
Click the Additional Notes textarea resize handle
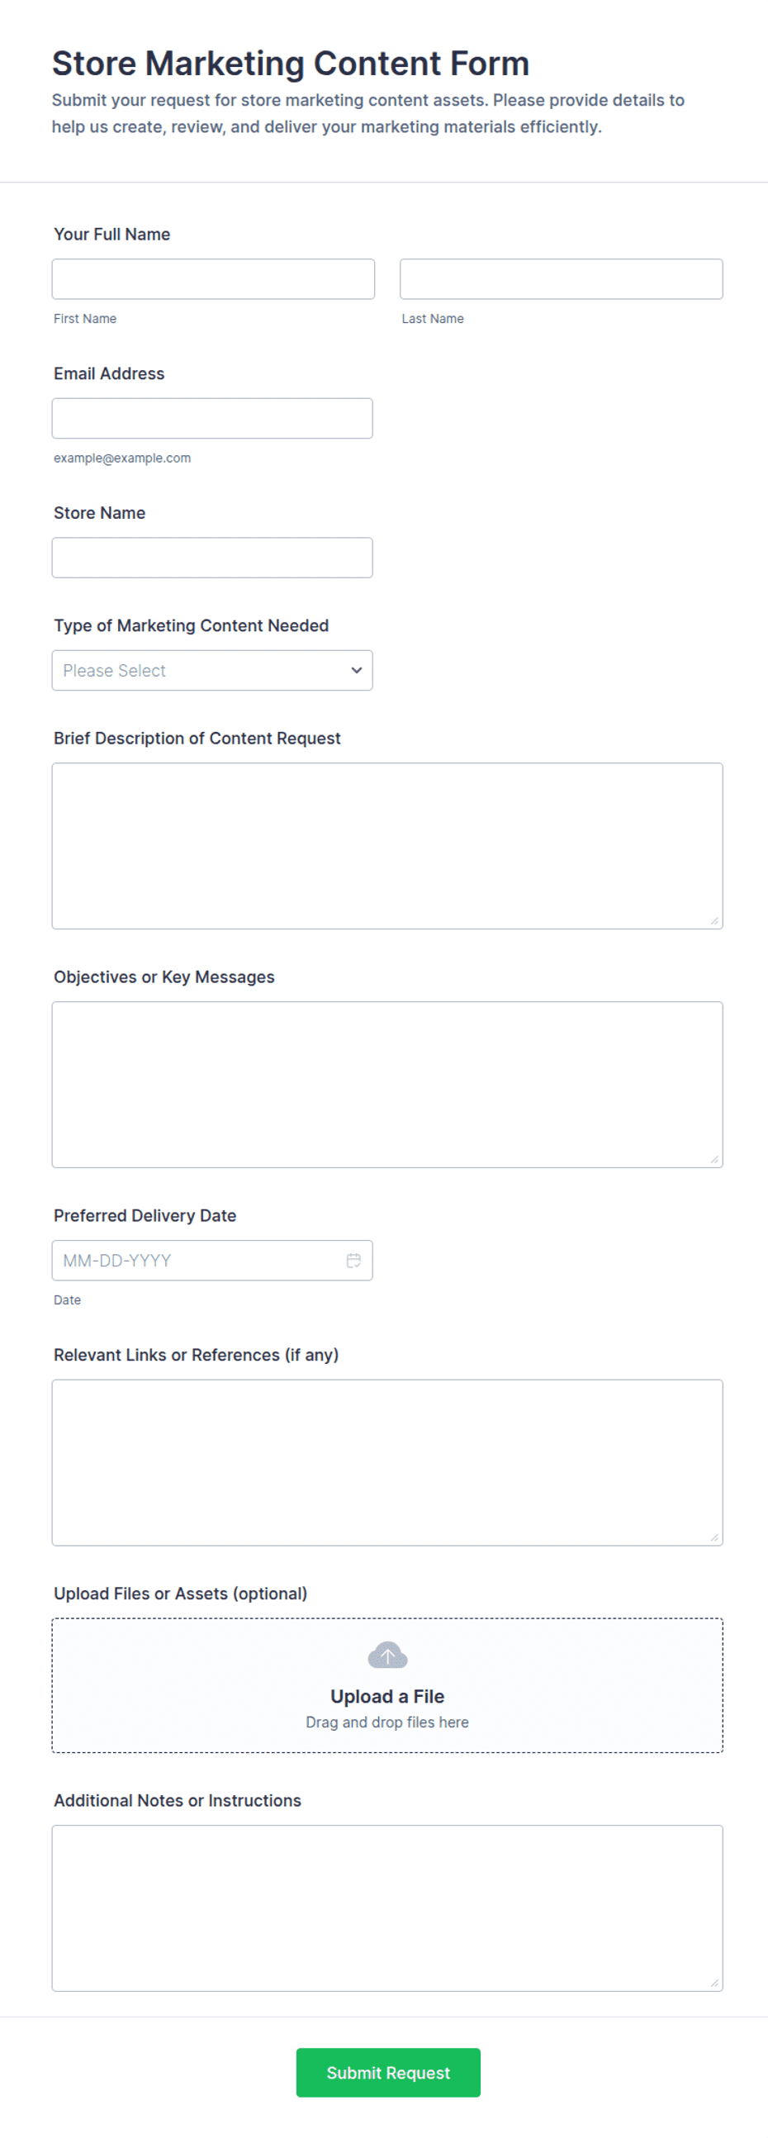coord(714,1982)
